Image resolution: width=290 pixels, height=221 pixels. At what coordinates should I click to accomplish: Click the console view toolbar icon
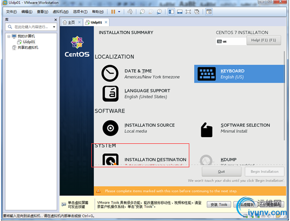[x=209, y=12]
